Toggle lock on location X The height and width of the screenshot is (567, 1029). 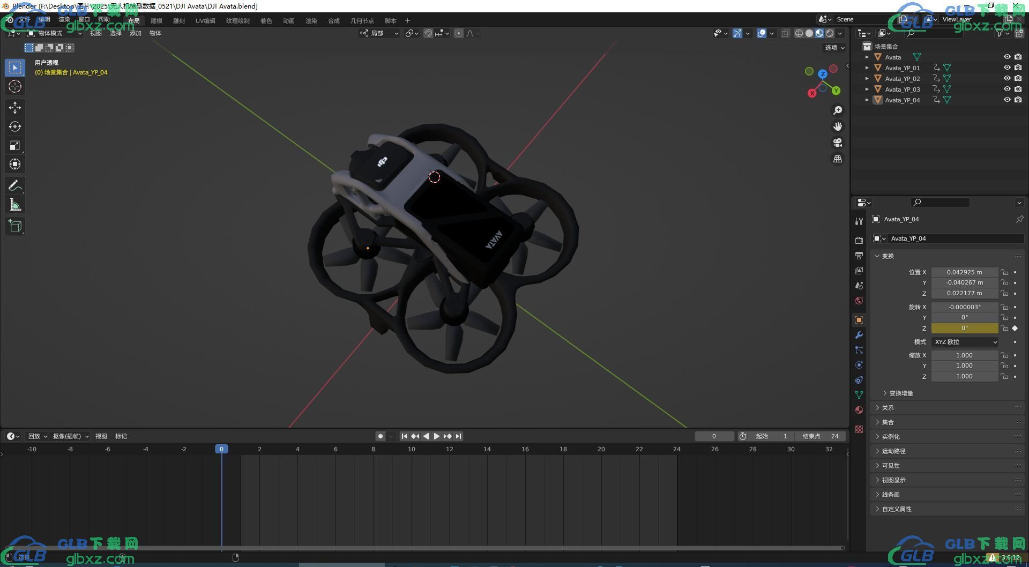coord(1005,272)
